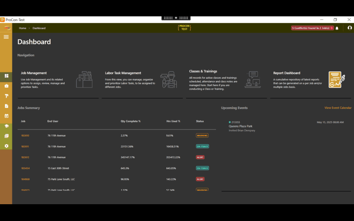This screenshot has height=221, width=354.
Task: Click the Dashboard breadcrumb
Action: click(39, 28)
